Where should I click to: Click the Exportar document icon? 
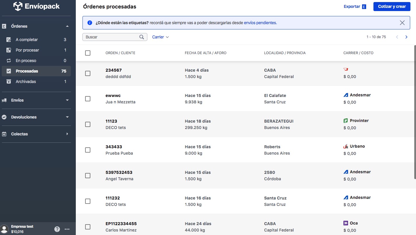click(364, 7)
